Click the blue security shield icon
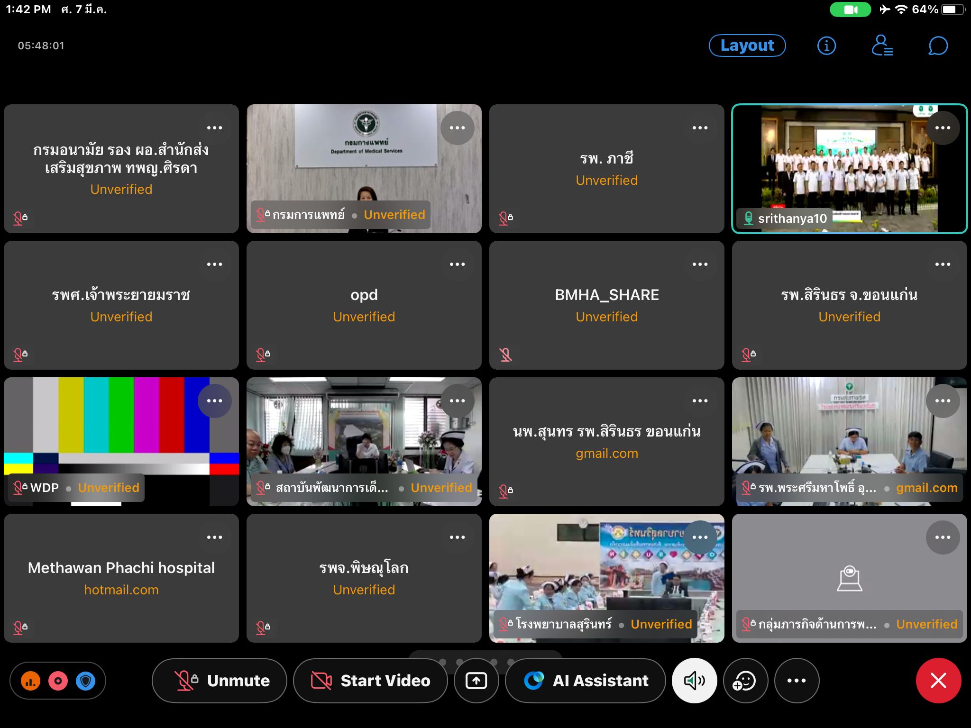 tap(86, 681)
